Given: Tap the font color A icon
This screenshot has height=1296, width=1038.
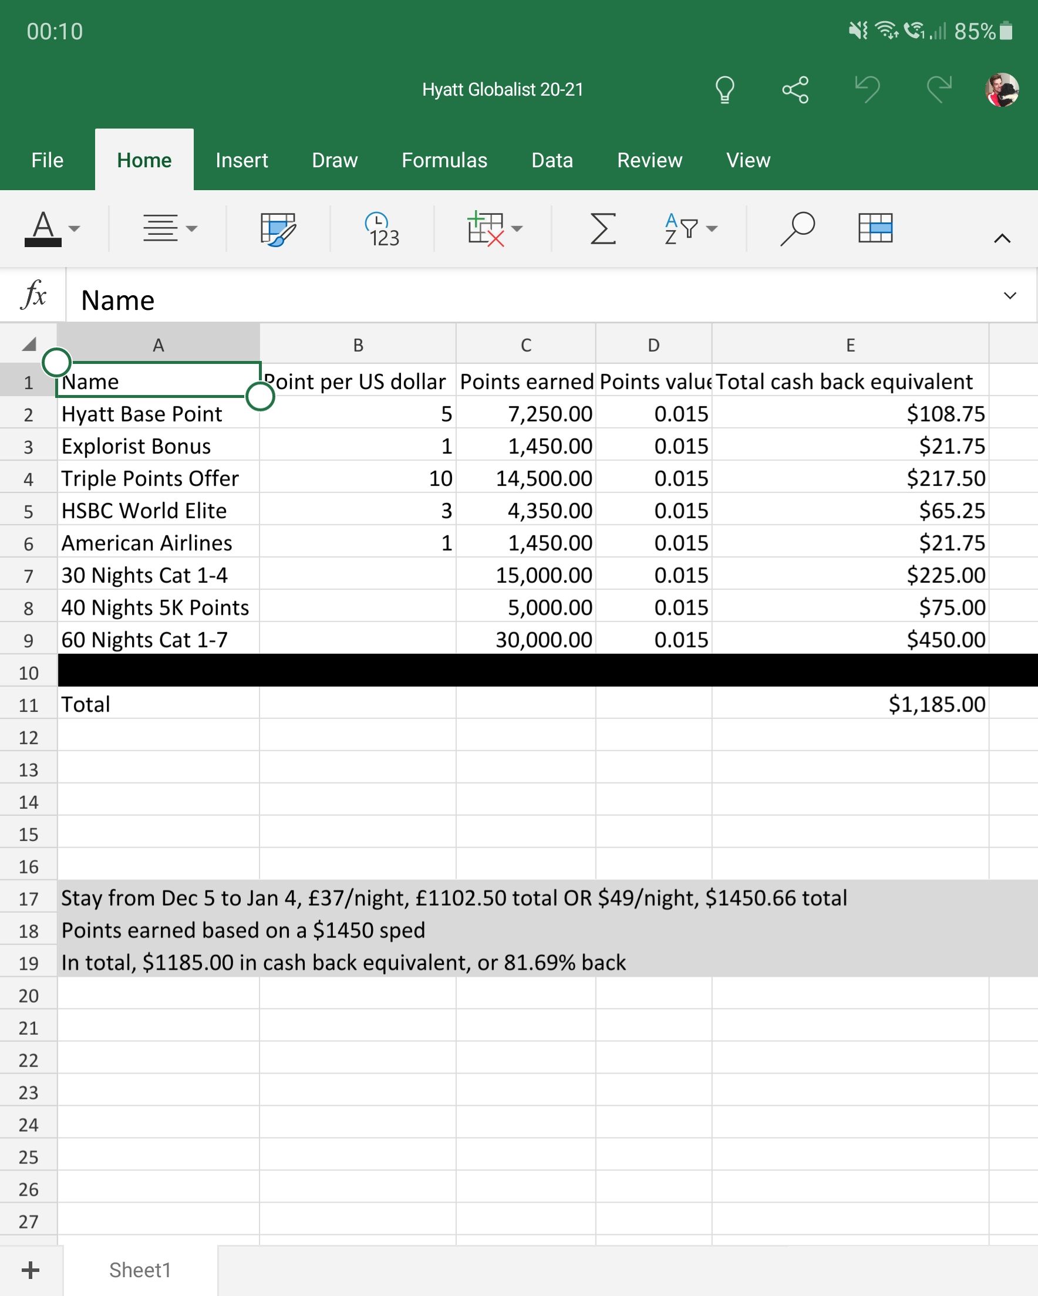Looking at the screenshot, I should click(43, 228).
